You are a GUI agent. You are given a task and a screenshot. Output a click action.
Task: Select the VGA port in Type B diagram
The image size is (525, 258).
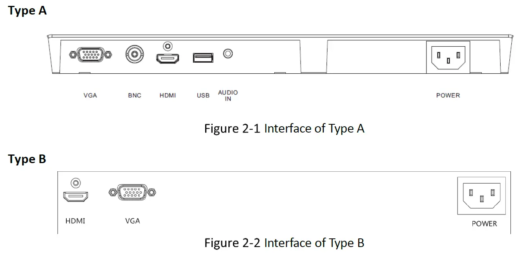pos(132,192)
